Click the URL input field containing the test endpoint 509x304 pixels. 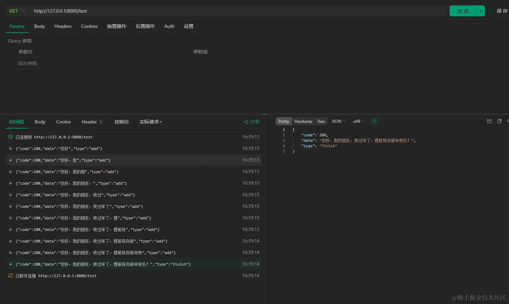136,11
